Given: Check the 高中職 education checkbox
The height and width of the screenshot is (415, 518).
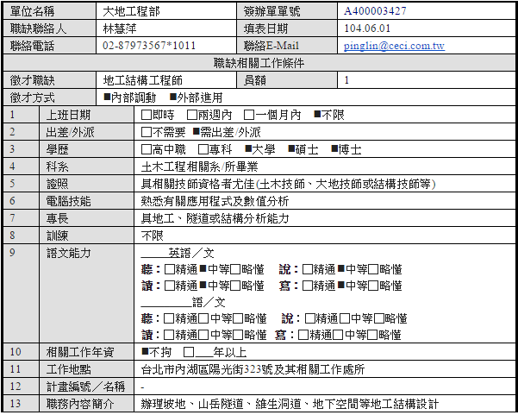Looking at the screenshot, I should pos(147,149).
